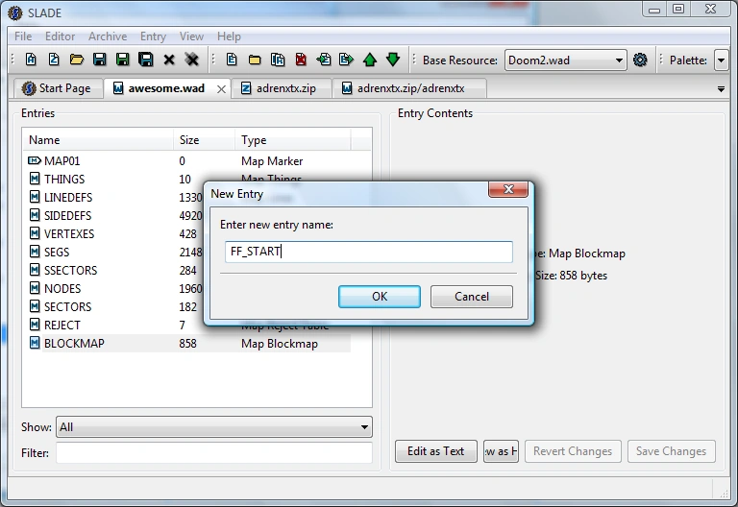
Task: Open the Base Resource dropdown showing Doom2.wad
Action: [x=566, y=60]
